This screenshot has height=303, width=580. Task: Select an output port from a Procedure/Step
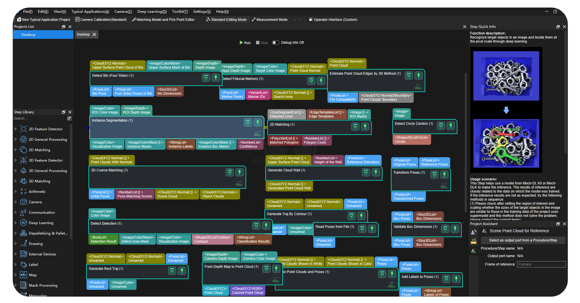point(523,240)
